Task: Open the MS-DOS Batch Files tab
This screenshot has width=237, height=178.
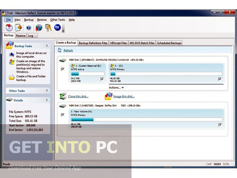Action: point(142,43)
